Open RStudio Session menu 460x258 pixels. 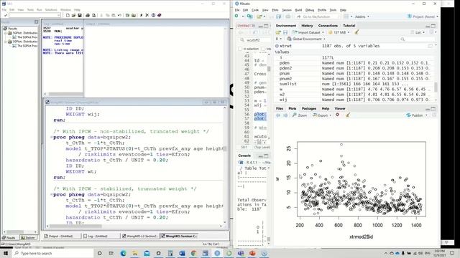click(x=287, y=10)
